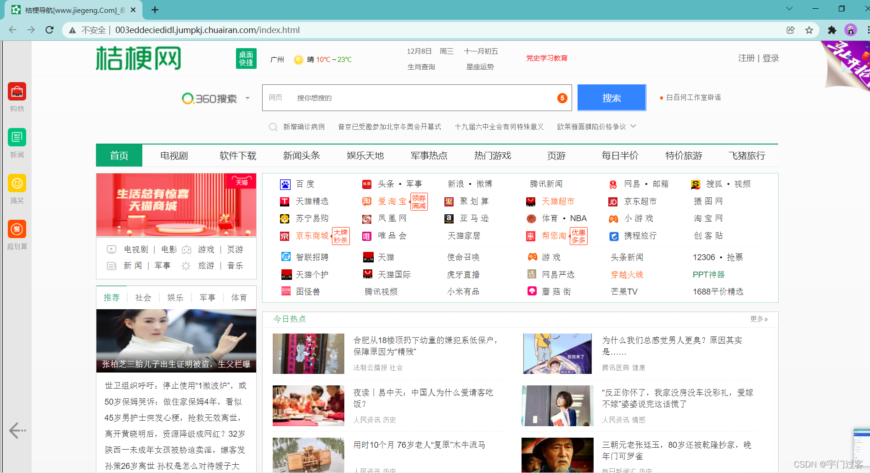The width and height of the screenshot is (870, 473).
Task: Open the browser extensions puzzle icon
Action: [832, 30]
